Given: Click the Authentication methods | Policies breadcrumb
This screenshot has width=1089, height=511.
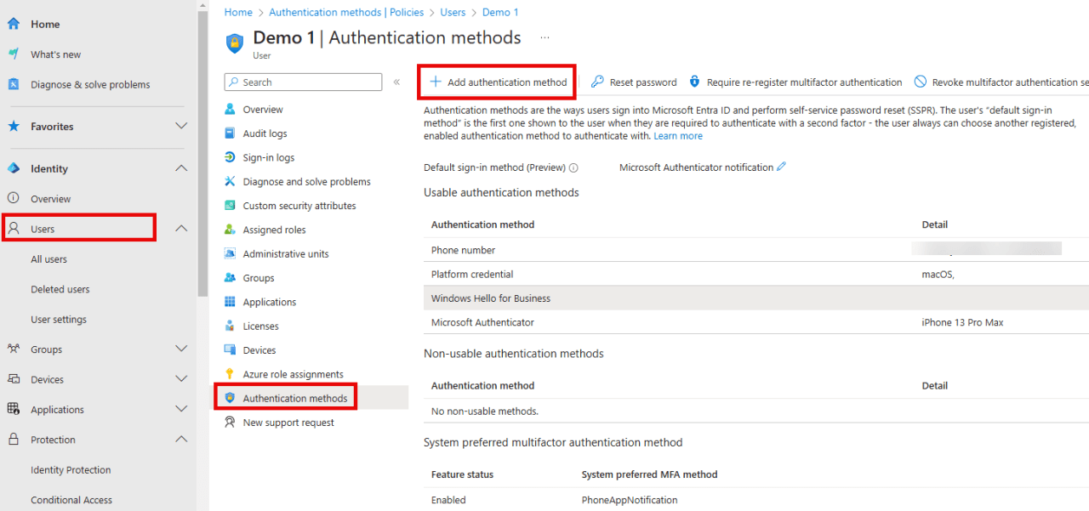Looking at the screenshot, I should (x=346, y=12).
